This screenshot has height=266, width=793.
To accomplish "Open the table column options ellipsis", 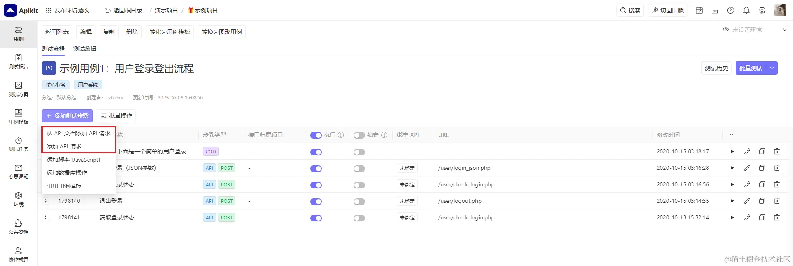I will [732, 135].
